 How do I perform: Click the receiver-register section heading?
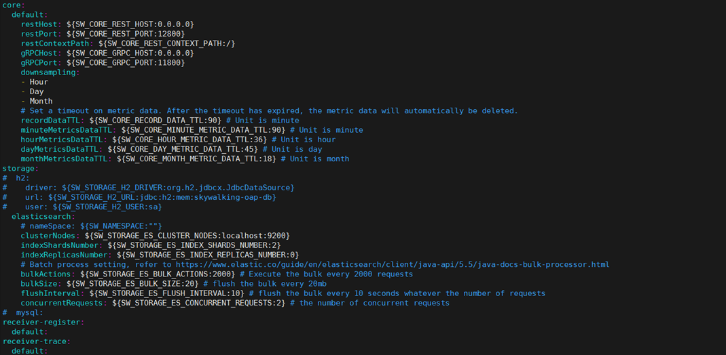click(41, 322)
